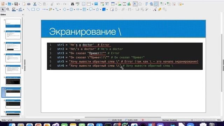Choose the Select arrow tool

(3, 9)
